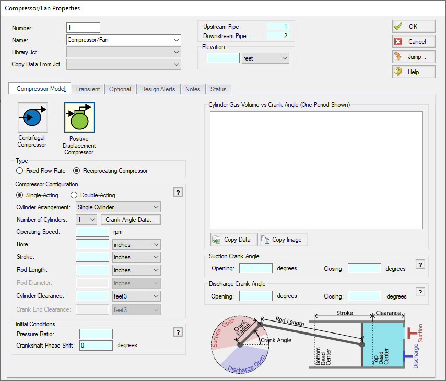Image resolution: width=446 pixels, height=381 pixels.
Task: Switch to the Transient tab
Action: click(x=87, y=89)
